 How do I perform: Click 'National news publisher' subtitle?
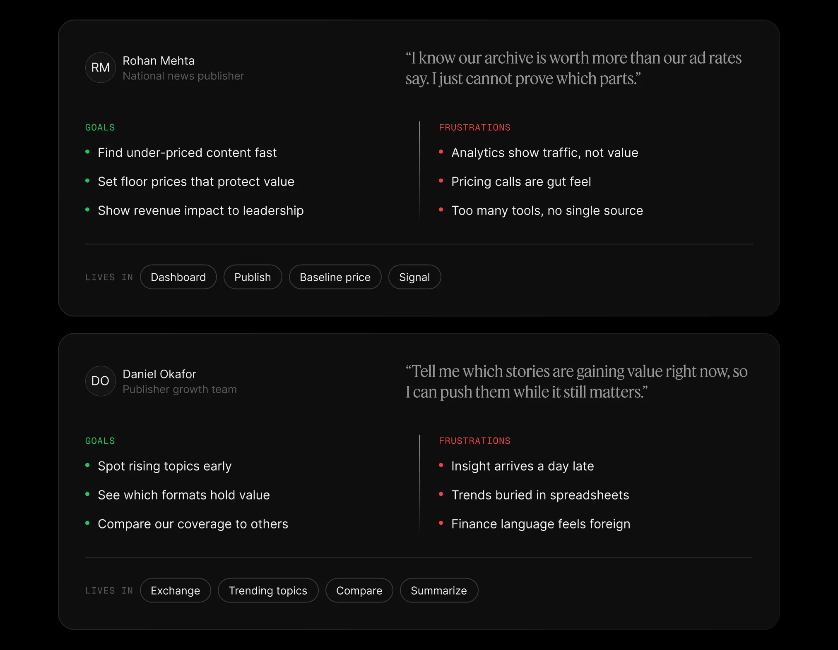tap(183, 76)
